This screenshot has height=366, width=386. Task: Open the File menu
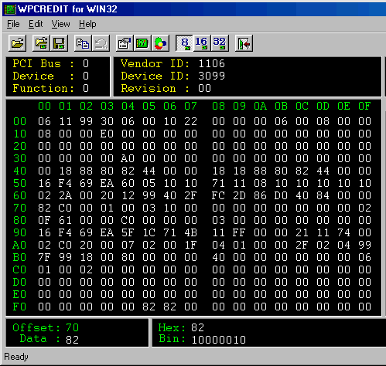click(13, 24)
